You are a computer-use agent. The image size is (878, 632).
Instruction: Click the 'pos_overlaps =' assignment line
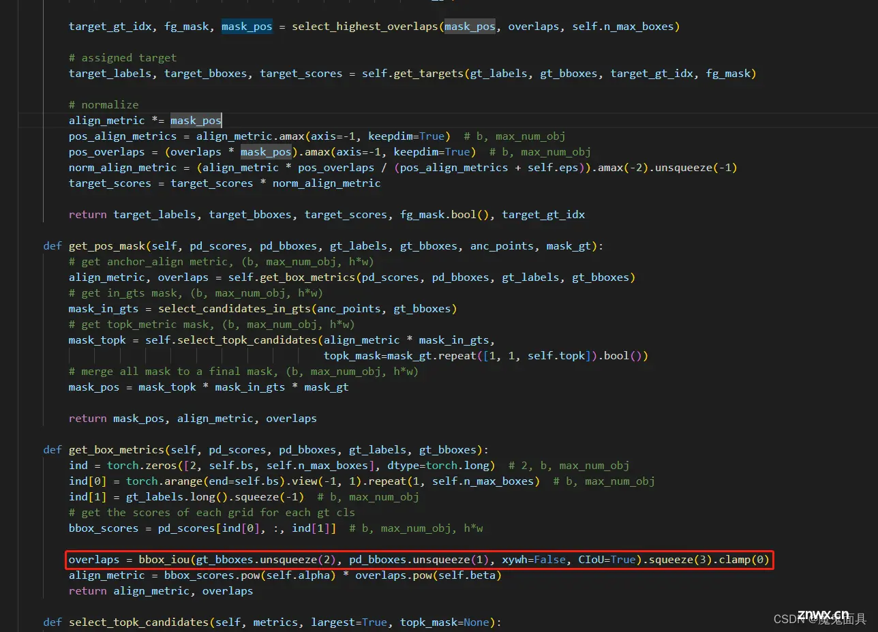tap(330, 152)
